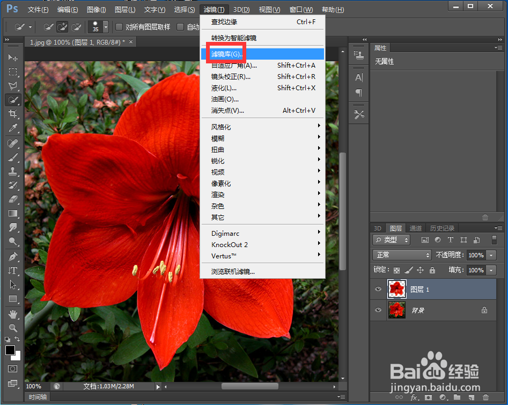Screen dimensions: 508x405
Task: Open blend mode 正常 dropdown
Action: click(x=402, y=255)
